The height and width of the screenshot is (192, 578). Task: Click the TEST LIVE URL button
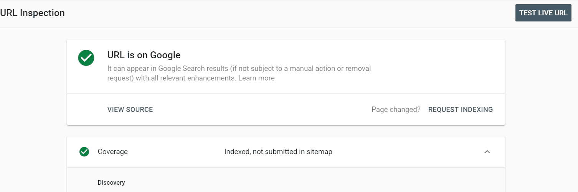[x=543, y=13]
